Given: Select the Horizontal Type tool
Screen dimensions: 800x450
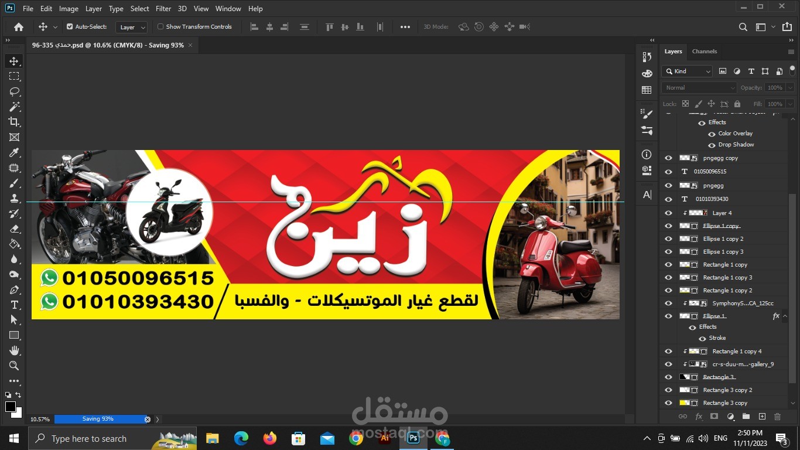Looking at the screenshot, I should click(x=14, y=305).
